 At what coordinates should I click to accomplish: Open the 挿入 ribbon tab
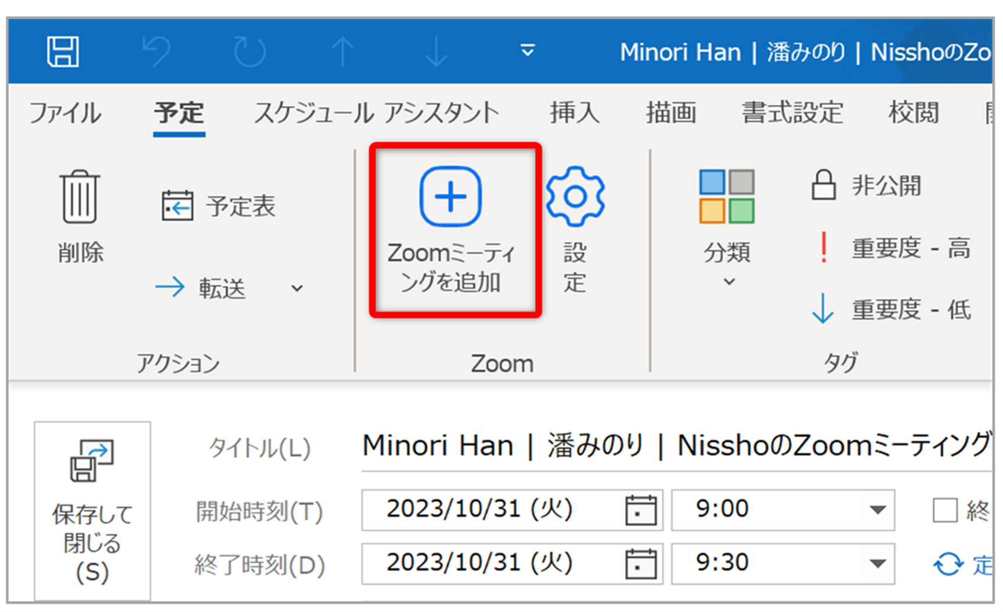tap(574, 112)
